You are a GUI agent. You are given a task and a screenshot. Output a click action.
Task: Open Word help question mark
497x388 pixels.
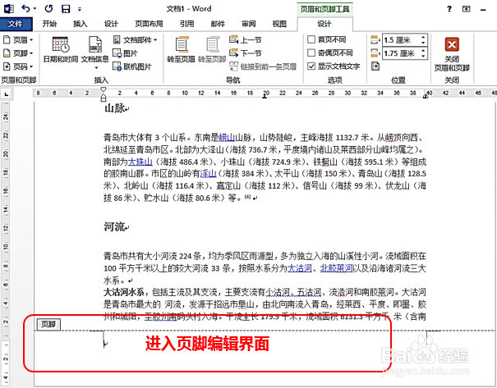(x=449, y=9)
